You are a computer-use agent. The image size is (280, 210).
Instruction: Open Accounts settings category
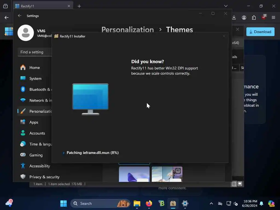tap(35, 133)
